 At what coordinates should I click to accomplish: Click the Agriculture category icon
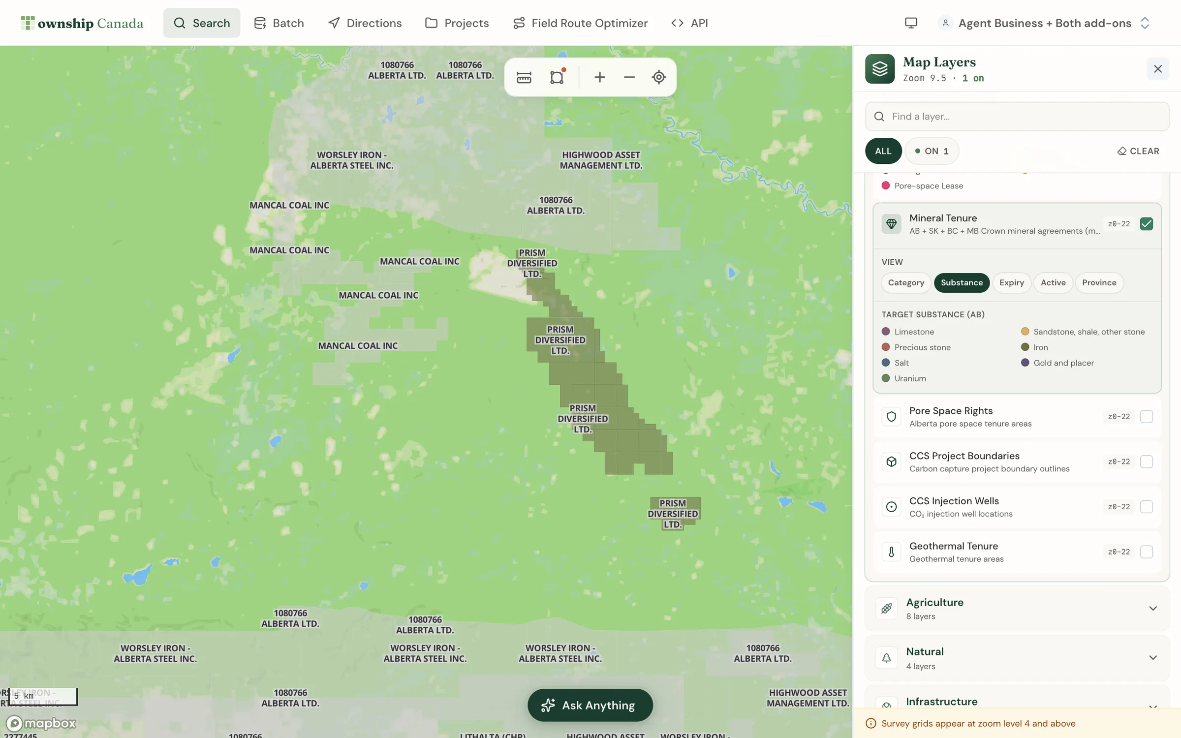[x=886, y=609]
